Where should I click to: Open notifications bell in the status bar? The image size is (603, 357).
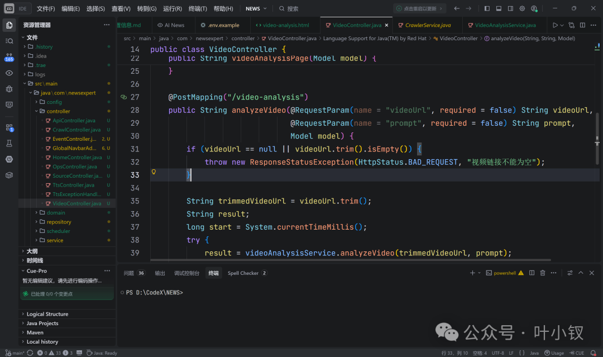594,353
